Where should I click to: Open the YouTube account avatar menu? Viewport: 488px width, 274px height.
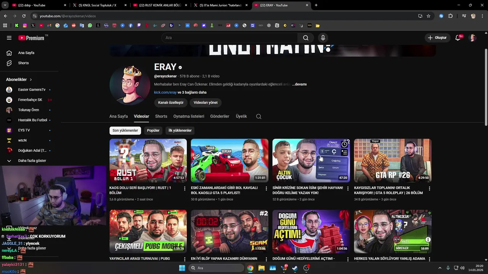click(473, 38)
